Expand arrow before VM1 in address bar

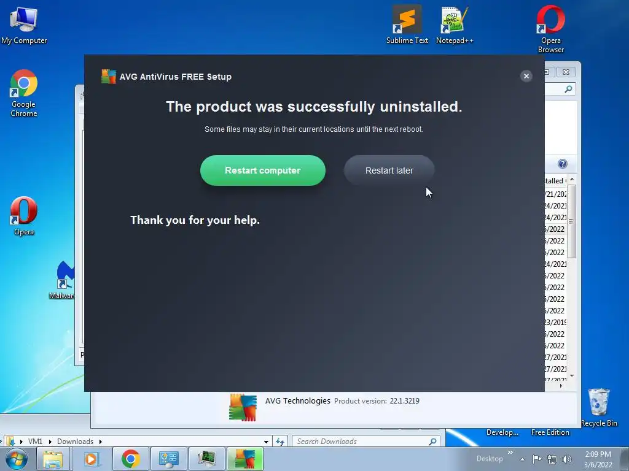[21, 442]
